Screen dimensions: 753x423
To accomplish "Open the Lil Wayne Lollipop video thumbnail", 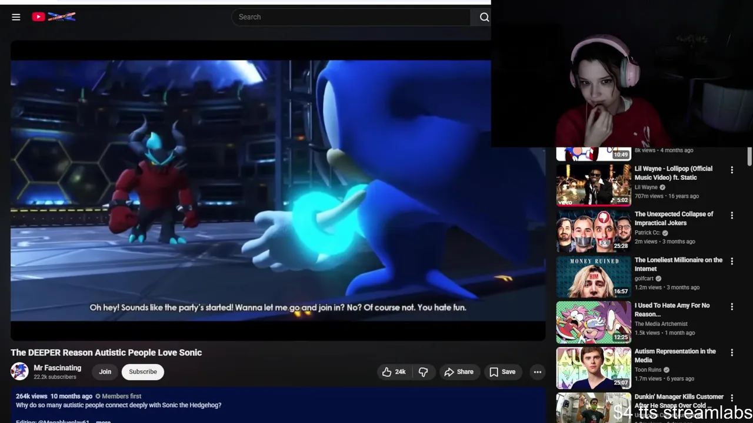I will (x=594, y=186).
